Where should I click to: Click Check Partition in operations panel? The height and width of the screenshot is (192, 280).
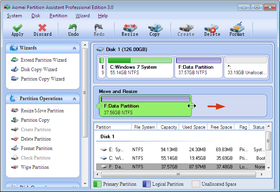(35, 158)
